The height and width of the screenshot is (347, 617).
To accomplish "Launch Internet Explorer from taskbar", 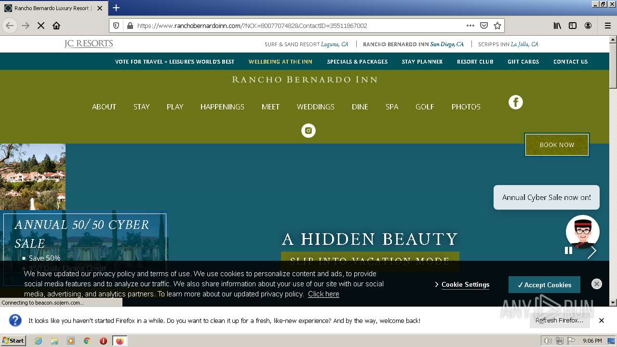I will 39,341.
